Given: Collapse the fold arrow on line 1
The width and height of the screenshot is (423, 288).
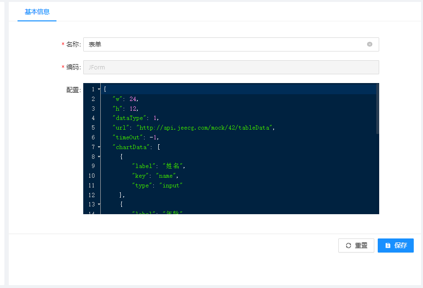Looking at the screenshot, I should pyautogui.click(x=99, y=89).
